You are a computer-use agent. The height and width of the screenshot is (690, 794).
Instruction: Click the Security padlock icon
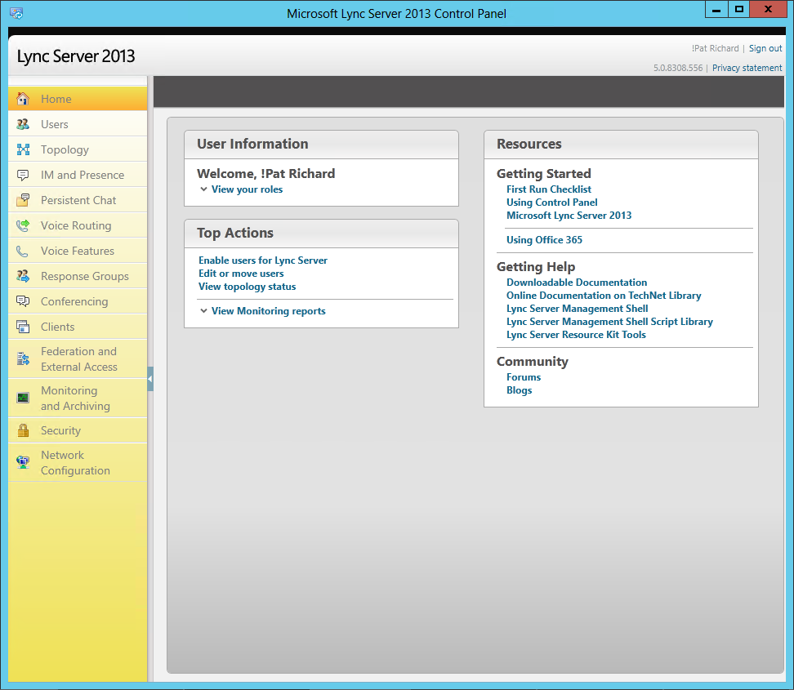[23, 430]
